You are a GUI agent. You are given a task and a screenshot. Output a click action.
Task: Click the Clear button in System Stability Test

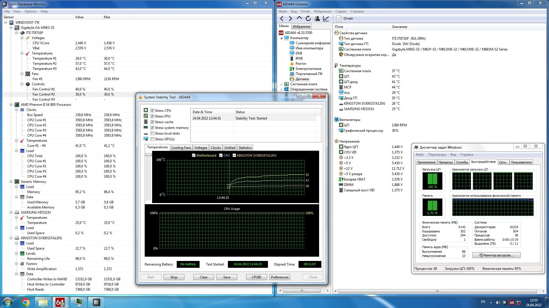(x=204, y=277)
